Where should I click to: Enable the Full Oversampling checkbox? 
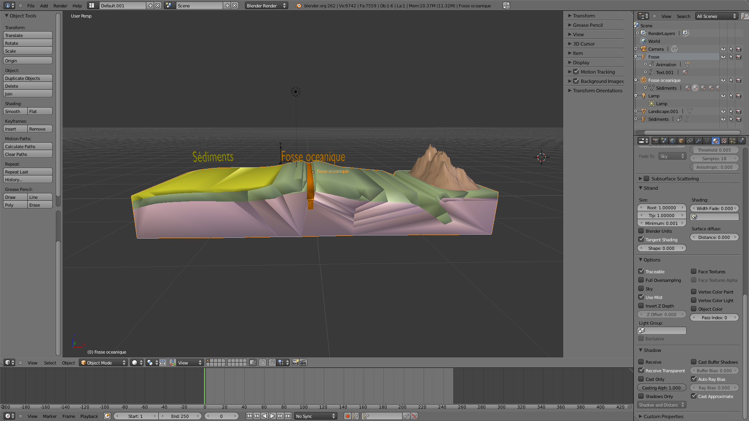point(641,280)
